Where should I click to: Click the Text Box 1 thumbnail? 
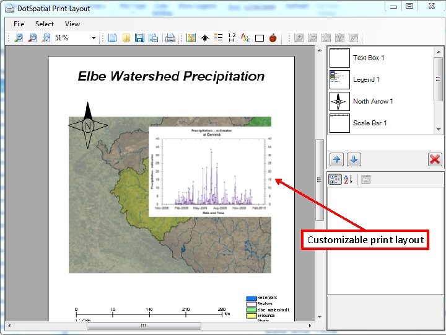pyautogui.click(x=339, y=58)
